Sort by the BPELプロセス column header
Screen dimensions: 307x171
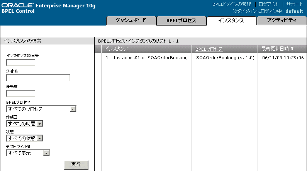coord(209,49)
